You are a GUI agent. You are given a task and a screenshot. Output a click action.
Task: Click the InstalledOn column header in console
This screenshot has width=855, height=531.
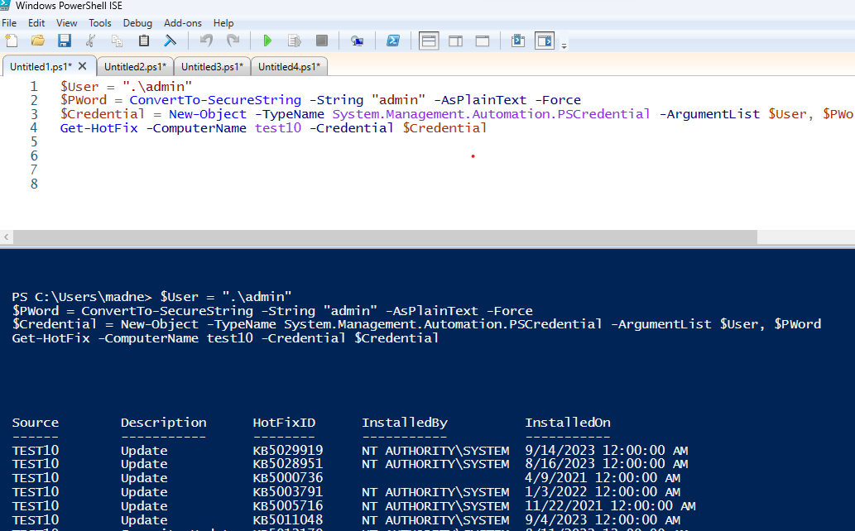(x=568, y=423)
